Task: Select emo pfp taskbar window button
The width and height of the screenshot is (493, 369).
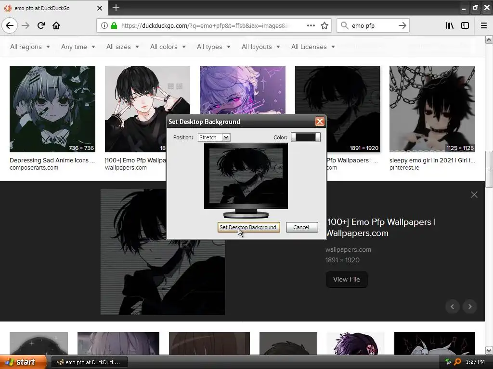Action: coord(89,362)
